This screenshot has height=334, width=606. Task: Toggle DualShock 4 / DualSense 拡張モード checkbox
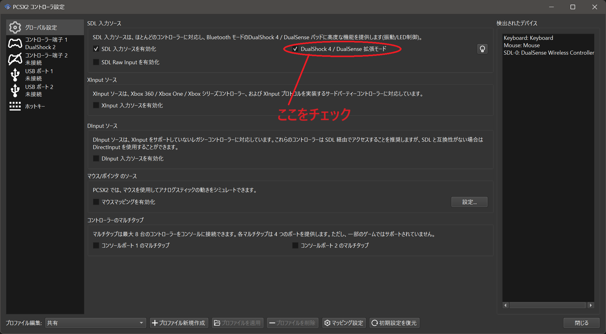coord(295,49)
